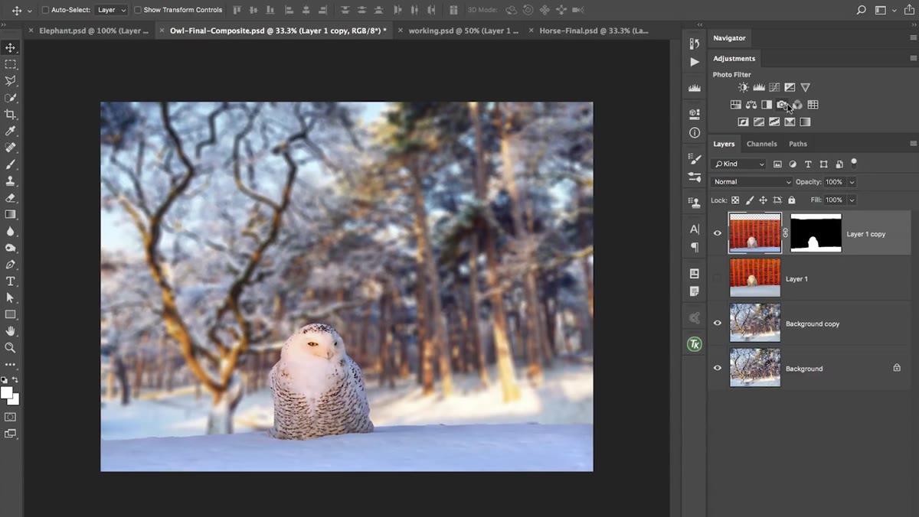Expand the Opacity slider dropdown
The height and width of the screenshot is (517, 919).
tap(852, 182)
